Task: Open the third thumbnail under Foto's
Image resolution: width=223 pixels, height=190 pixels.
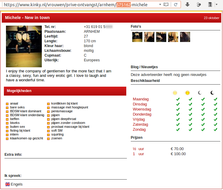Action: (x=161, y=37)
